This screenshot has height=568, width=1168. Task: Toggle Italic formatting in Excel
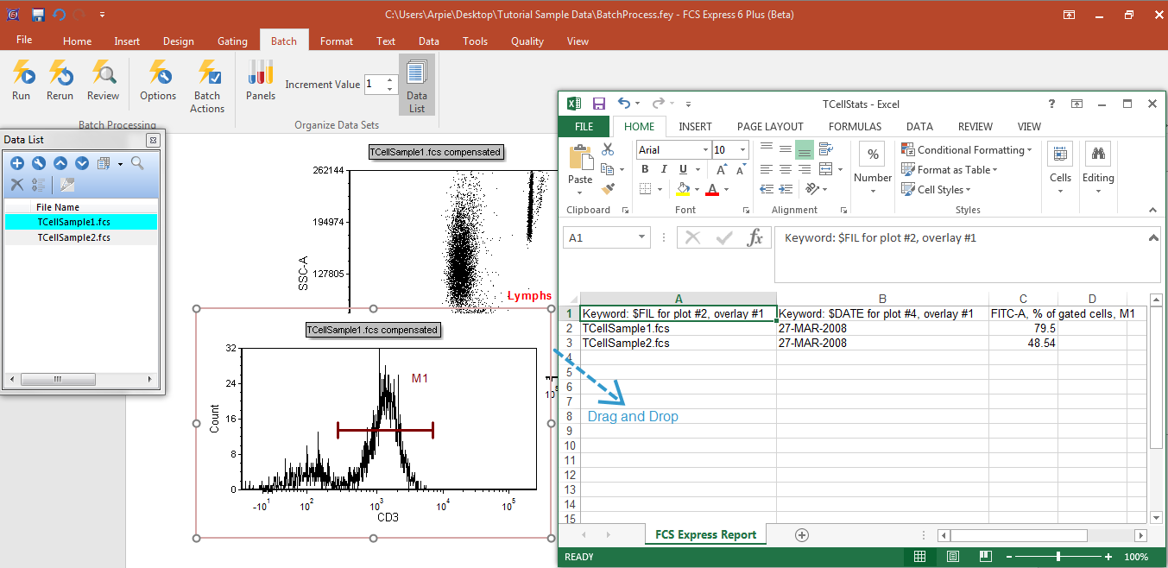pos(665,170)
